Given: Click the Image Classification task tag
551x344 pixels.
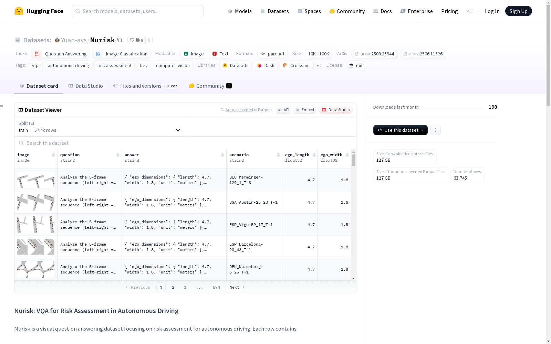Looking at the screenshot, I should [121, 54].
